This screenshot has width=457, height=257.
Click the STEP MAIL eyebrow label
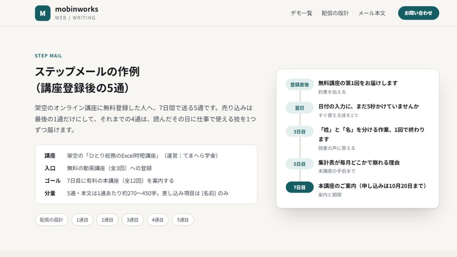49,56
